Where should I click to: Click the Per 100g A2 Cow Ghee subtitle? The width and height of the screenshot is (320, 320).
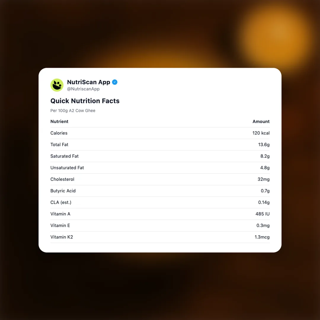pyautogui.click(x=73, y=111)
